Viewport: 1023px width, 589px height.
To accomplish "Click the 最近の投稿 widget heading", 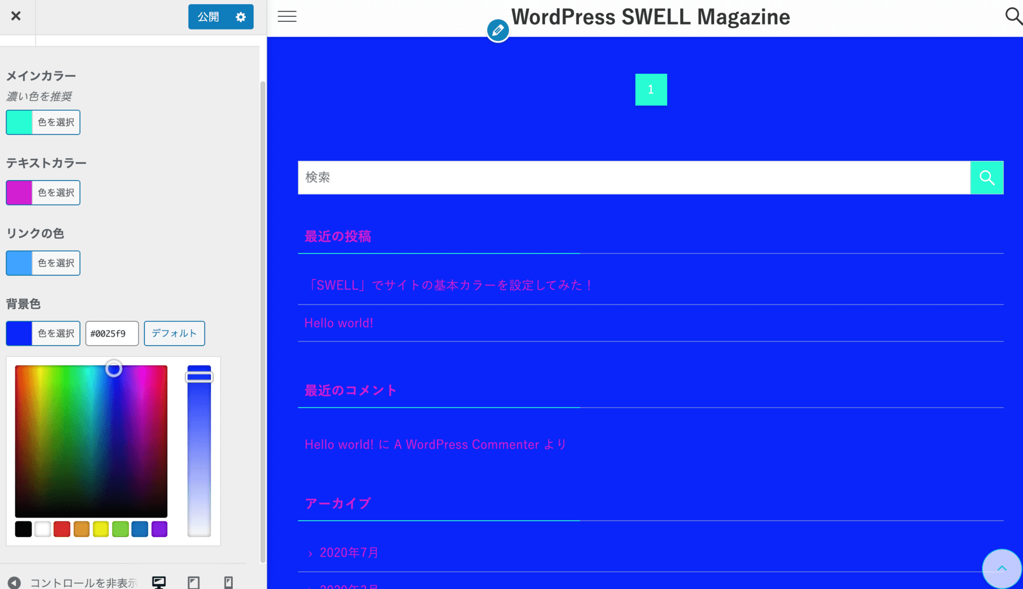I will [x=337, y=236].
